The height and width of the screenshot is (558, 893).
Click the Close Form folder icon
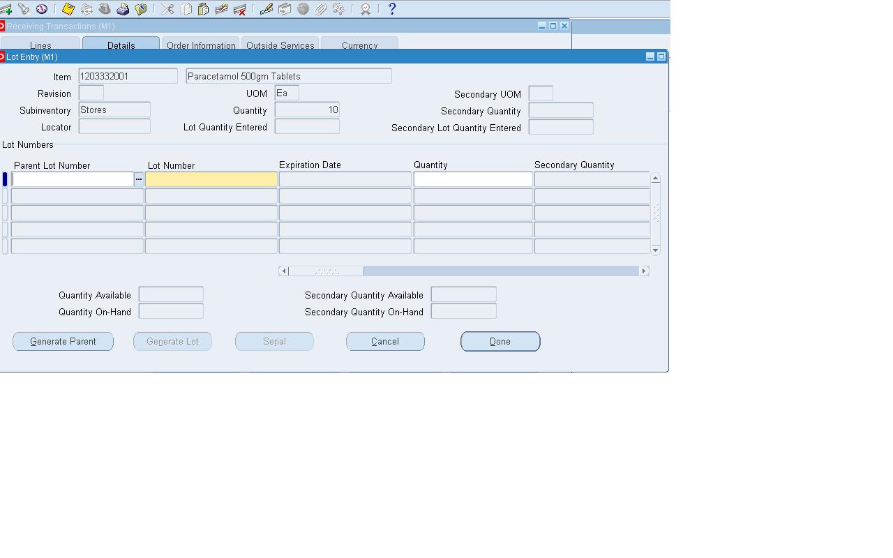141,9
